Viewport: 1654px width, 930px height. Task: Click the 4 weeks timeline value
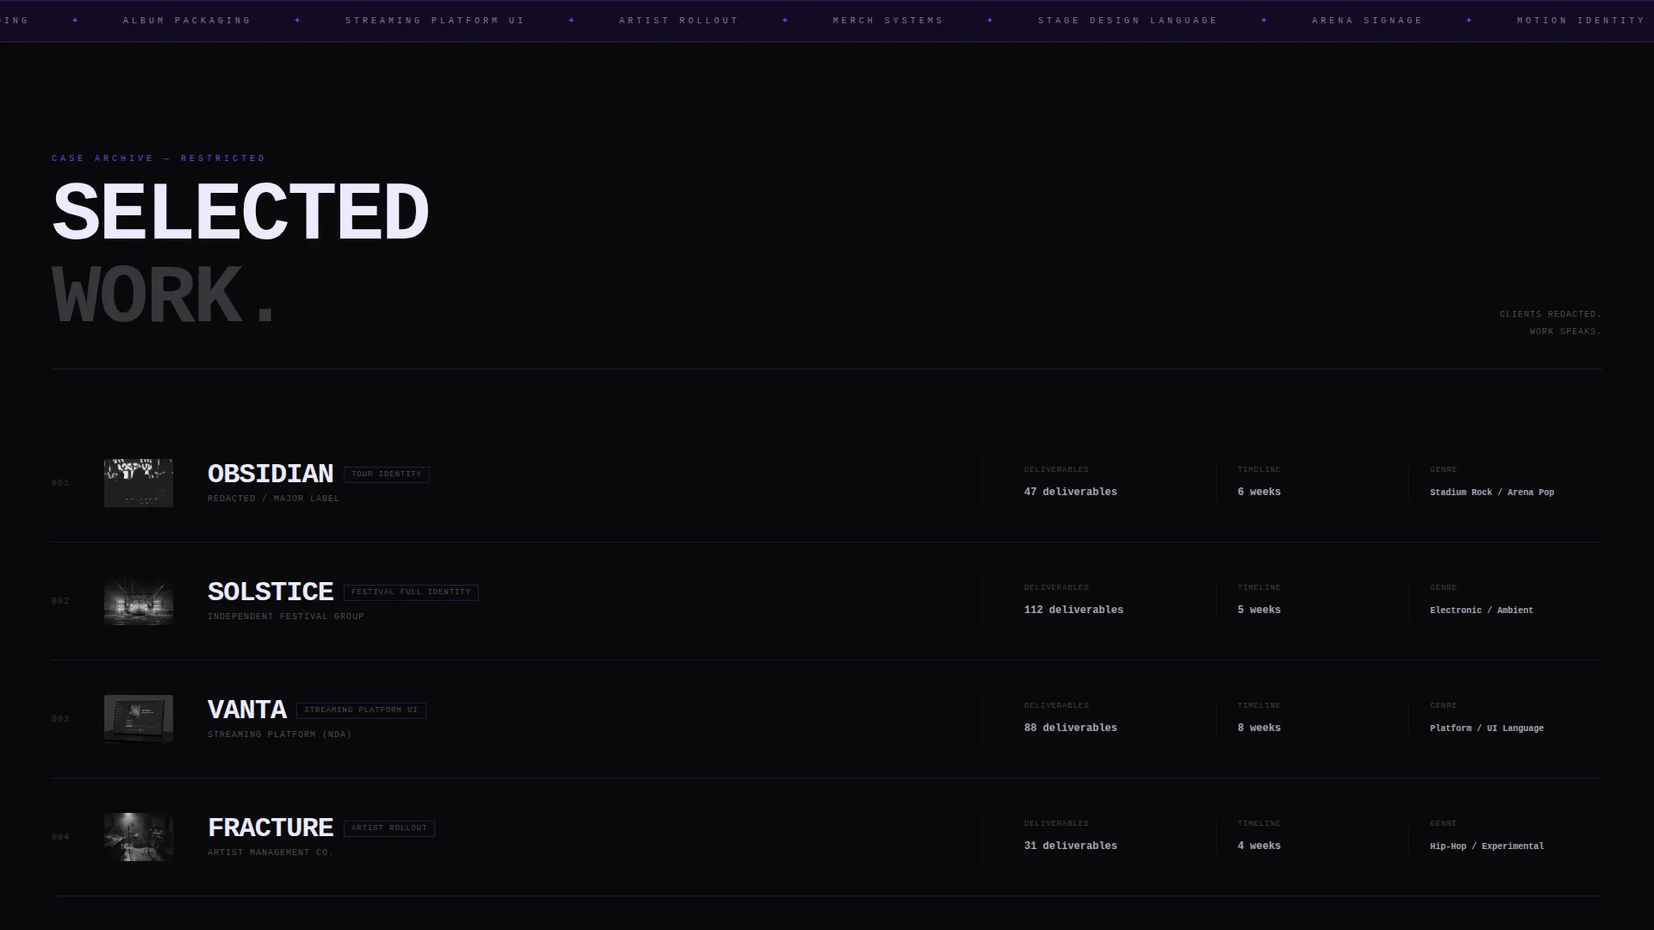(x=1259, y=846)
